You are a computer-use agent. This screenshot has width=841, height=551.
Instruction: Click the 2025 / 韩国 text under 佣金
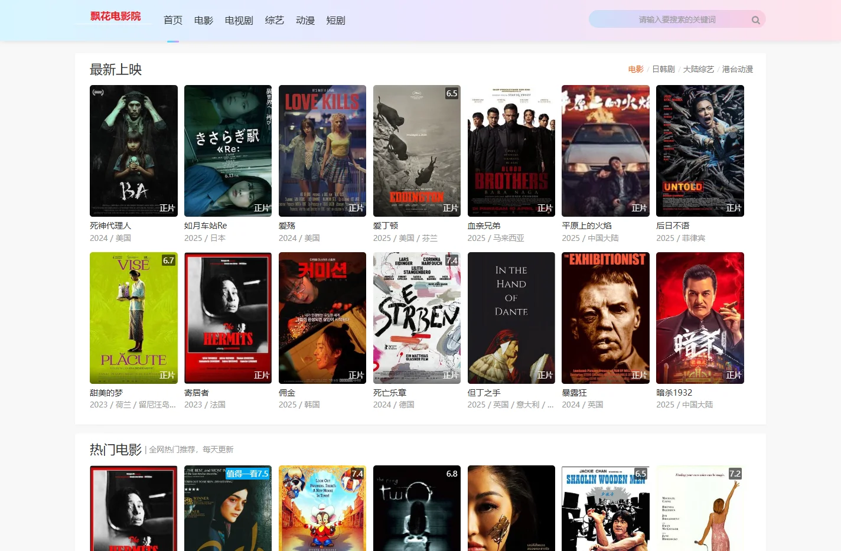pyautogui.click(x=299, y=405)
